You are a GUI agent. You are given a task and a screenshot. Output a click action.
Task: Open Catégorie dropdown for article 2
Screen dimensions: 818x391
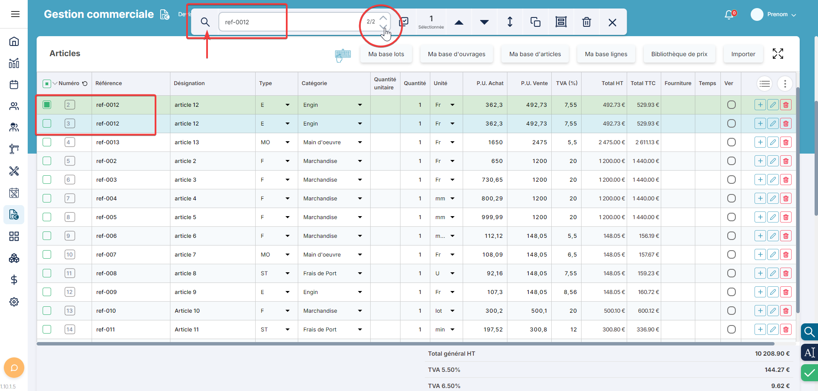360,161
